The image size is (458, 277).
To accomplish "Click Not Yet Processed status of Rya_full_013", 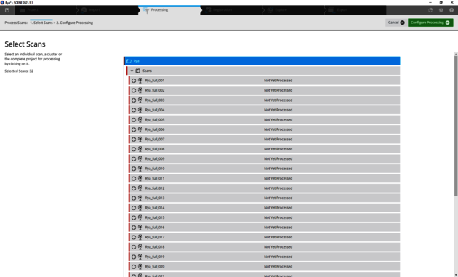I will click(278, 198).
